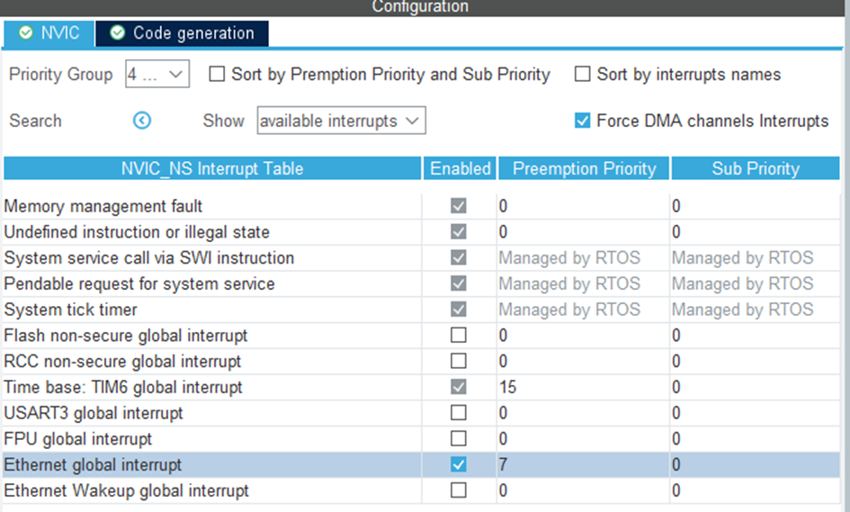This screenshot has width=850, height=512.
Task: Click the green check icon on Code generation tab
Action: 117,33
